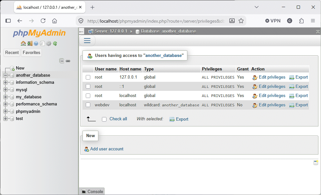Viewport: 321px width, 195px height.
Task: Click Export icon for root ::1 row
Action: 292,87
